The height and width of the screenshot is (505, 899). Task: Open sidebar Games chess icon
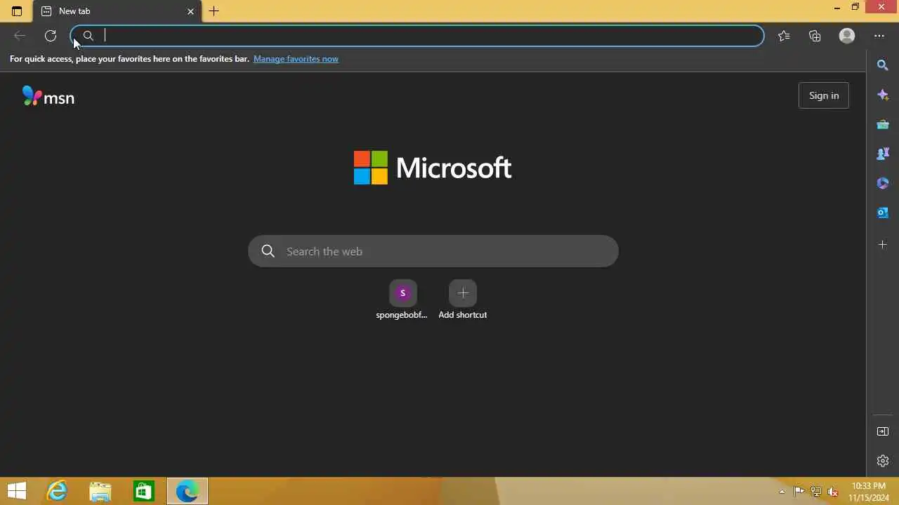point(883,154)
